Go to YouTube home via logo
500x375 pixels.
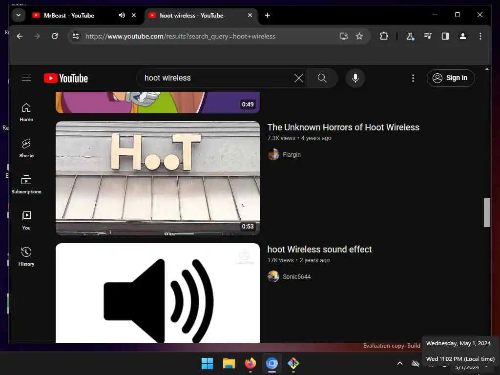click(x=66, y=78)
